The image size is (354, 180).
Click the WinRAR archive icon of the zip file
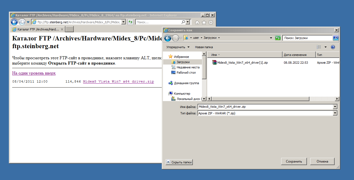tap(214, 63)
